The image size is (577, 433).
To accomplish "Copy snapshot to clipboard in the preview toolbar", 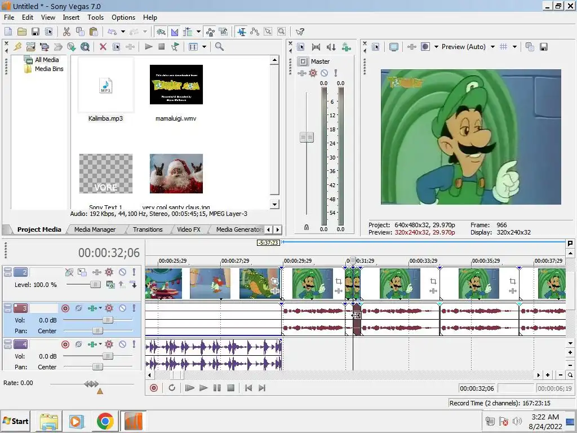I will coord(530,47).
